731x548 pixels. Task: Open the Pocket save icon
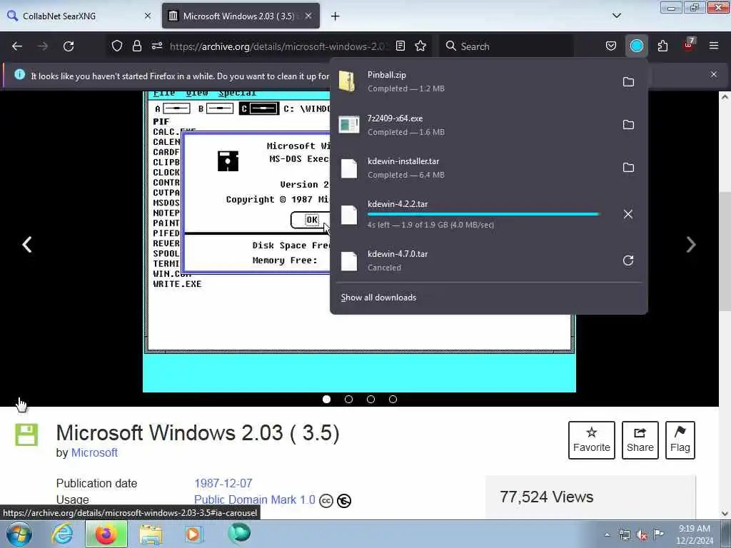click(x=611, y=46)
